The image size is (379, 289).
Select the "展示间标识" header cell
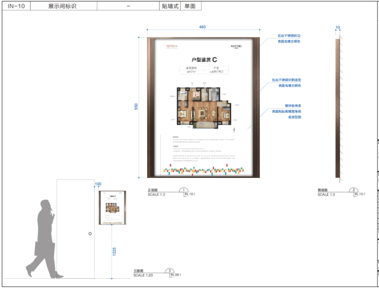pyautogui.click(x=63, y=6)
